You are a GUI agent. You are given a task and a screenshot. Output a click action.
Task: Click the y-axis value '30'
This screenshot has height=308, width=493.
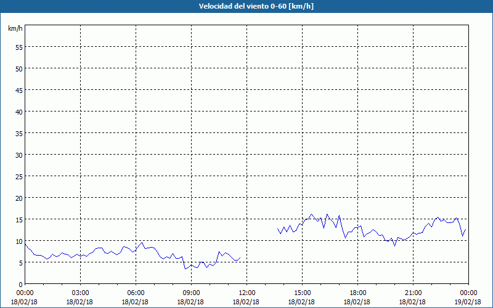tap(19, 155)
